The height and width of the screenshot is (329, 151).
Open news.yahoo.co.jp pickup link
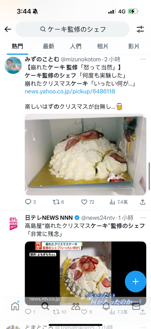tap(70, 92)
